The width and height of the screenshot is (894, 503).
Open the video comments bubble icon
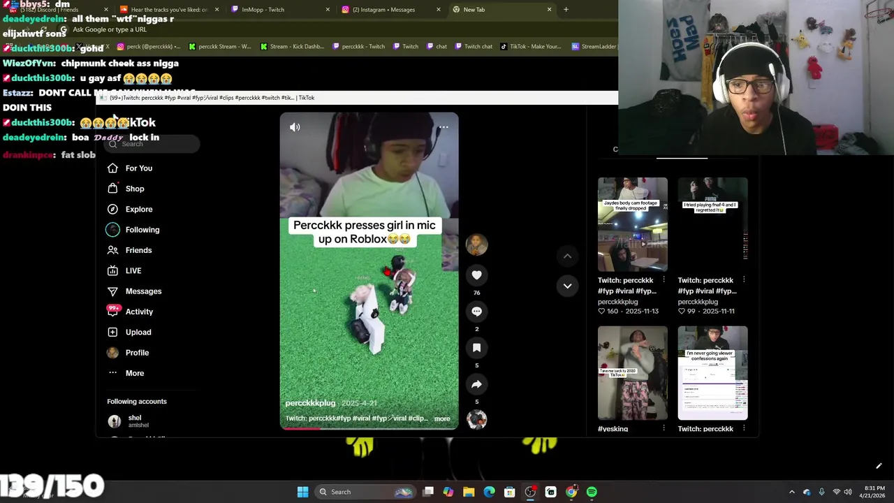[x=476, y=312]
